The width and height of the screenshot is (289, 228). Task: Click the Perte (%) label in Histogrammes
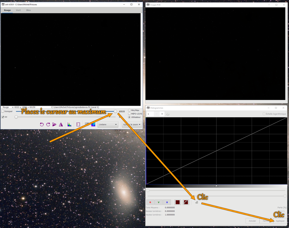(x=282, y=207)
